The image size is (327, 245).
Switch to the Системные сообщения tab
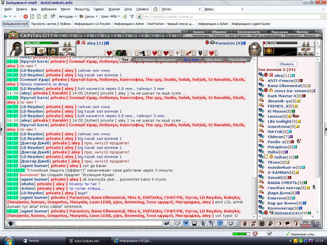[156, 60]
